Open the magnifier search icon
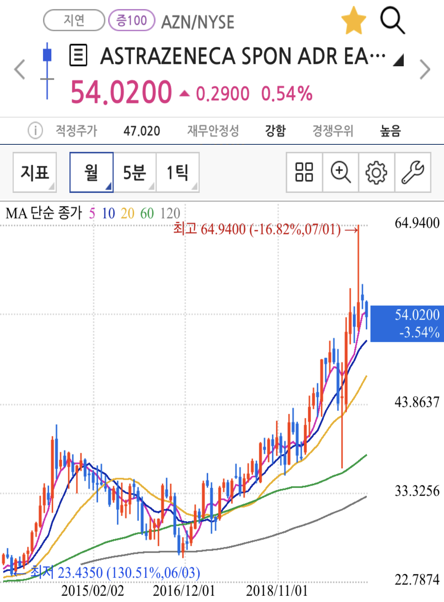This screenshot has height=602, width=444. (x=392, y=20)
